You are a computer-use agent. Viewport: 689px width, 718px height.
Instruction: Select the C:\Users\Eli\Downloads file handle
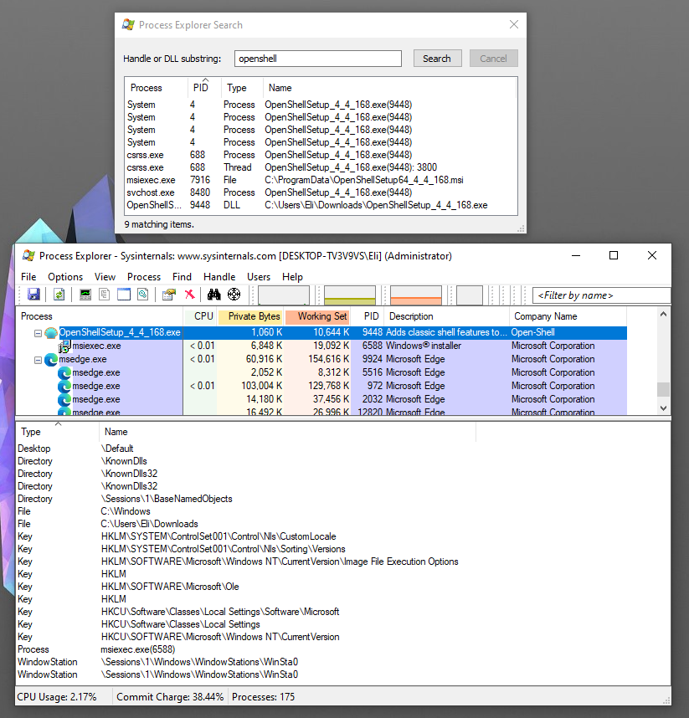click(149, 524)
